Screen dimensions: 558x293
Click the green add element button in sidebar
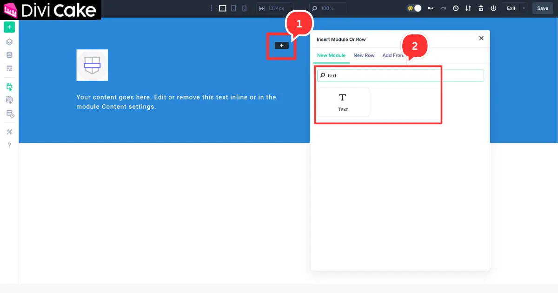click(x=9, y=27)
